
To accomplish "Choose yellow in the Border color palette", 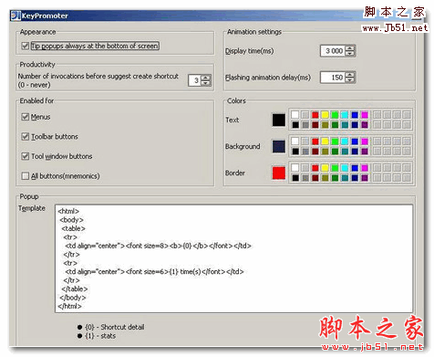I will point(325,168).
